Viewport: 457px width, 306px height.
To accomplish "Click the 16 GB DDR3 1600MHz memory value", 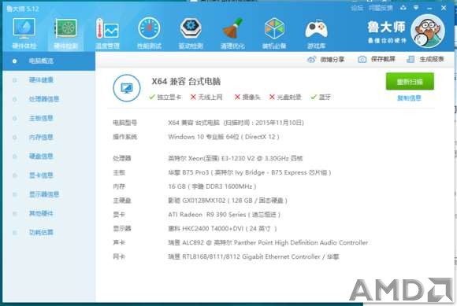I will [212, 186].
